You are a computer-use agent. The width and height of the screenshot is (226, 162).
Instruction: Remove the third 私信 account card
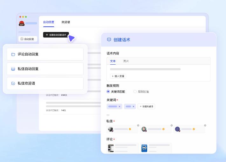tap(205, 125)
